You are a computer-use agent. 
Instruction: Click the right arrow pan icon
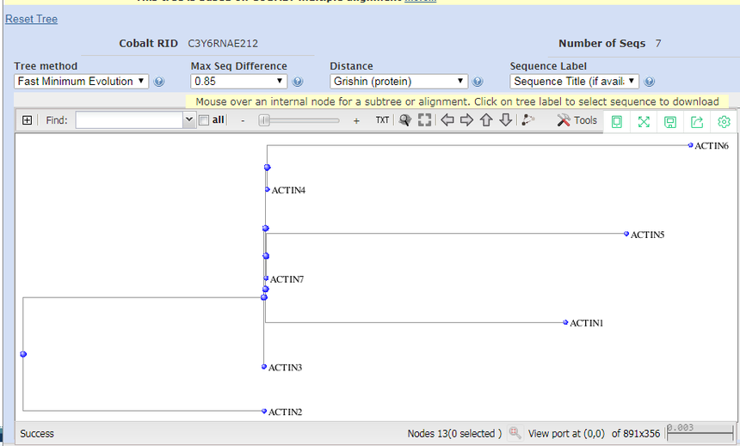(466, 121)
